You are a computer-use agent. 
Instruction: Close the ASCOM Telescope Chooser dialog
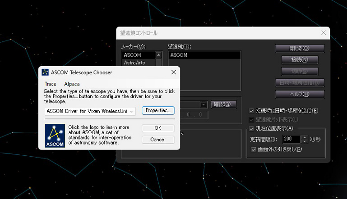[173, 72]
